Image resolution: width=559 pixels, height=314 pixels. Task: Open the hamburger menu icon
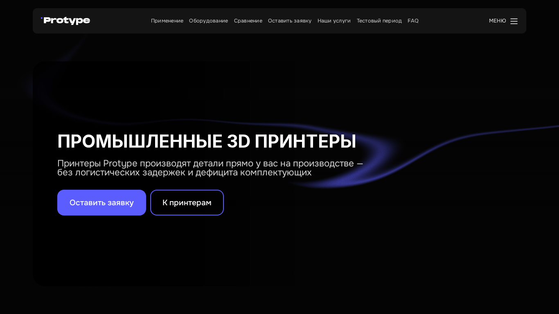[514, 21]
